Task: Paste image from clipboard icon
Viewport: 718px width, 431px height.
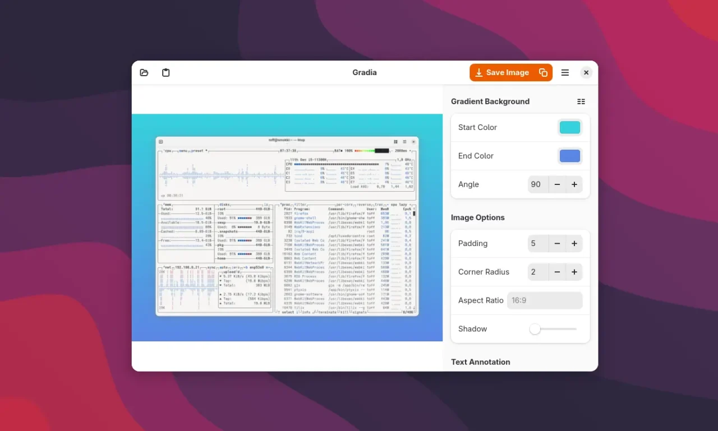Action: [x=165, y=72]
